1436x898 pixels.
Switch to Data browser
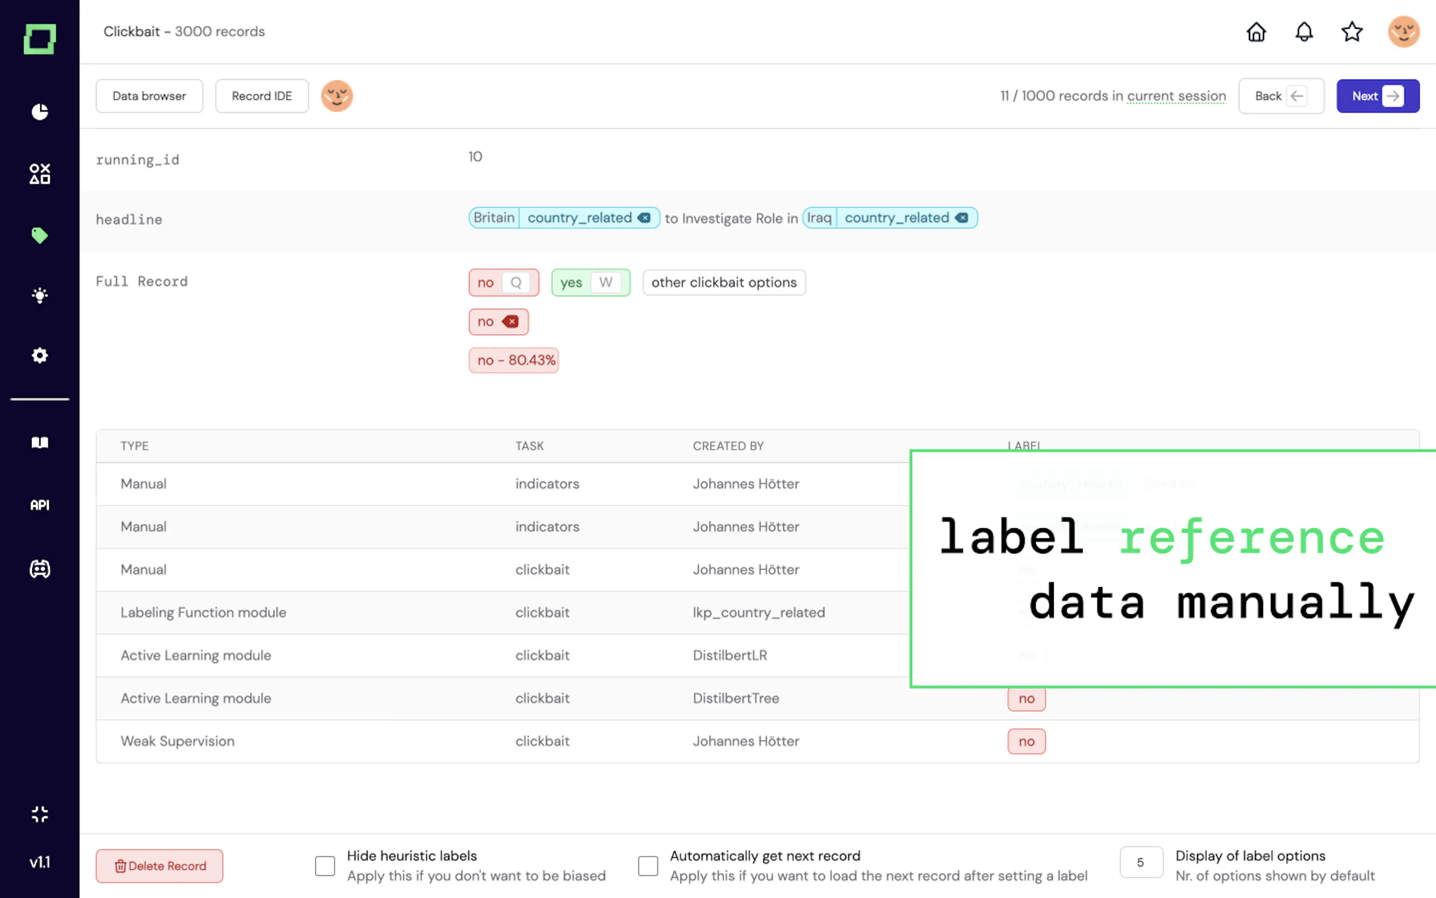point(149,96)
